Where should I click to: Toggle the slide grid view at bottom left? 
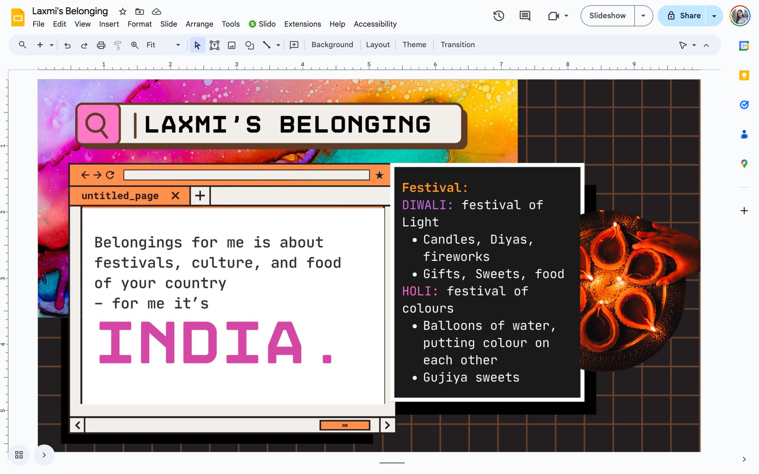click(19, 455)
